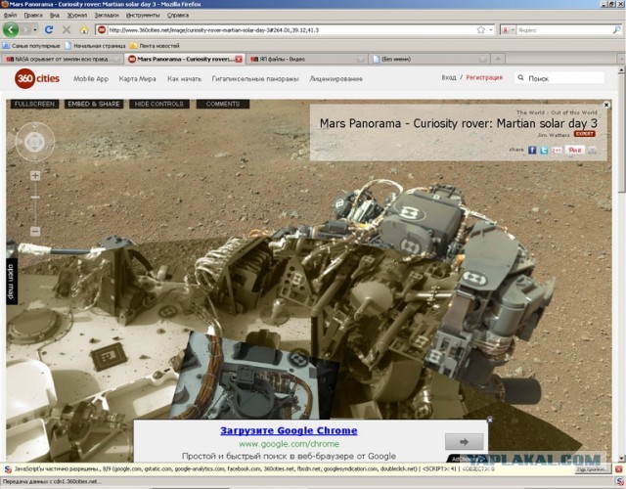Screen dimensions: 626x489
Task: Expand the open map side tab
Action: (11, 282)
